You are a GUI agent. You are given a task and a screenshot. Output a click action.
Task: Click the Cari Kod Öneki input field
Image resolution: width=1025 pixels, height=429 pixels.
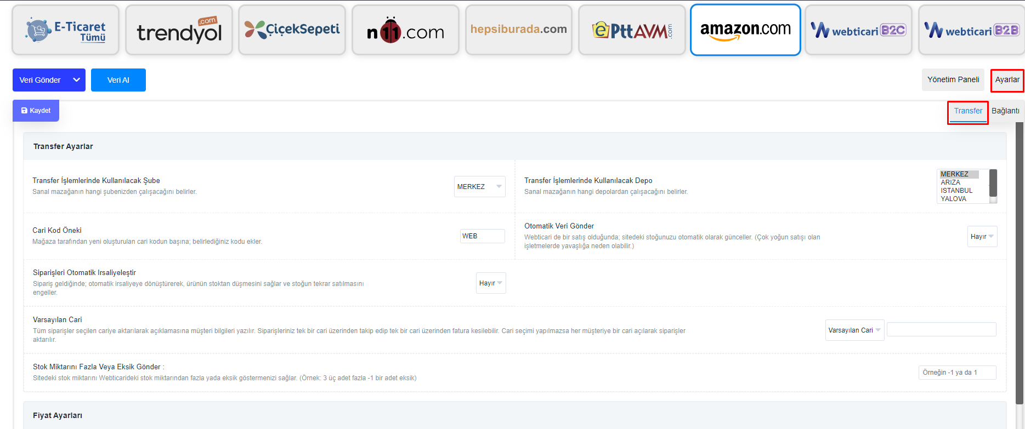tap(482, 236)
